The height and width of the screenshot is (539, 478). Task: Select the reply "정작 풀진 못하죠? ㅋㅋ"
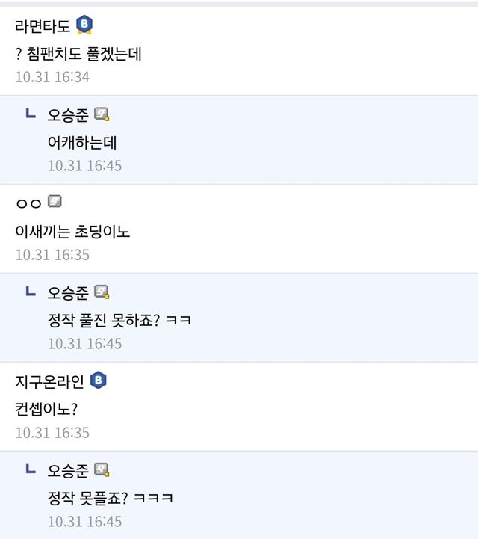119,321
